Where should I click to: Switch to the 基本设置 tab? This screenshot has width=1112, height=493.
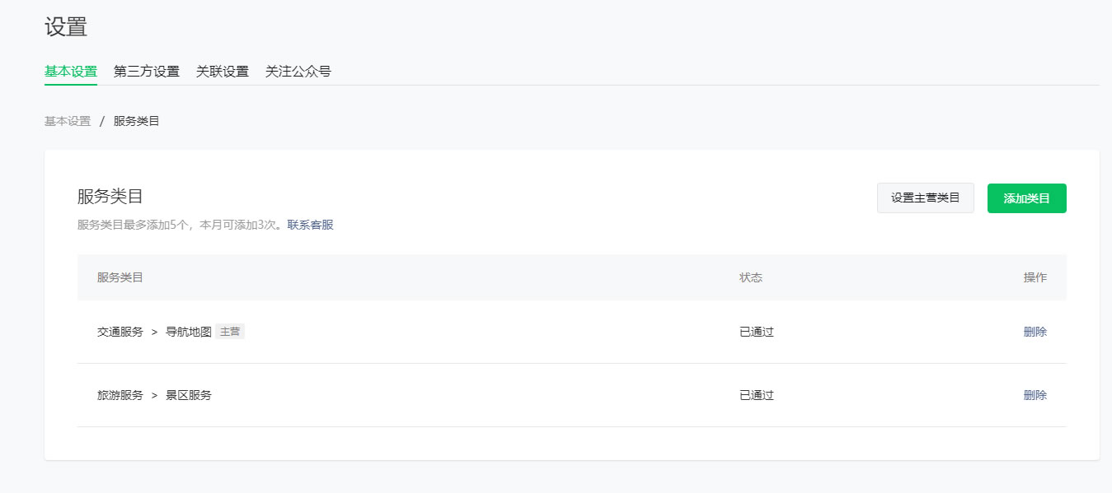coord(71,72)
